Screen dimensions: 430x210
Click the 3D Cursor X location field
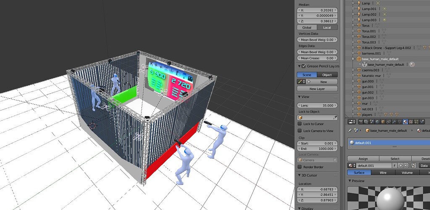[x=317, y=189]
